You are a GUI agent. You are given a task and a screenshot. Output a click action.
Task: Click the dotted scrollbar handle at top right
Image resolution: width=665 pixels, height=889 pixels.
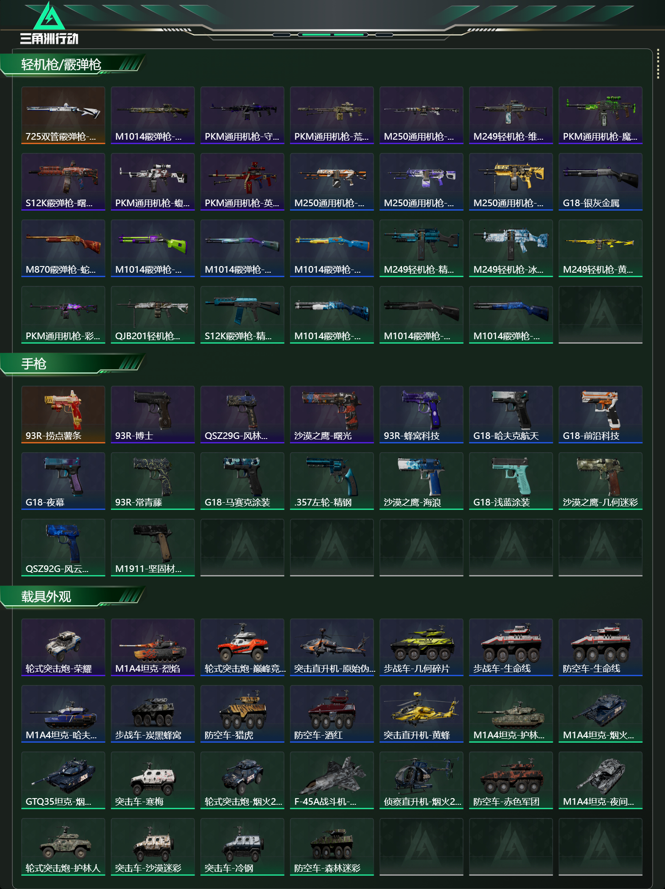click(x=658, y=65)
